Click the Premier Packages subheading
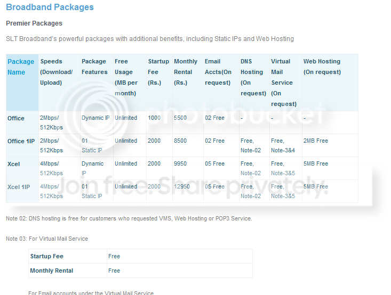This screenshot has height=295, width=391. click(34, 23)
